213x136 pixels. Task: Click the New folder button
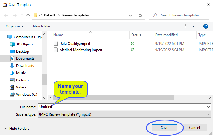pos(42,26)
